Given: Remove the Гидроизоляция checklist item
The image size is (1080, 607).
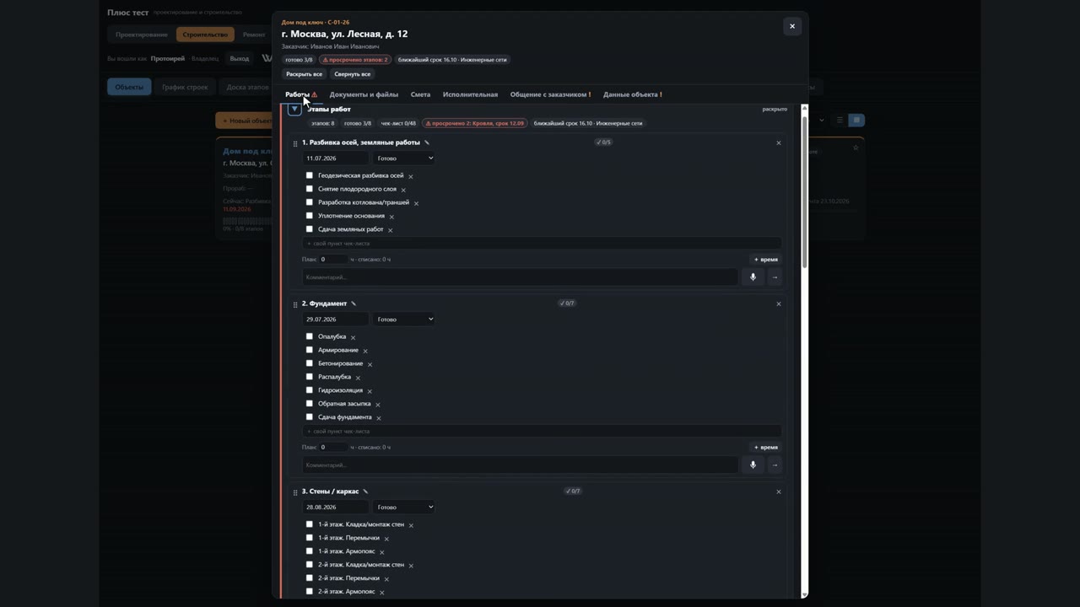Looking at the screenshot, I should coord(370,391).
